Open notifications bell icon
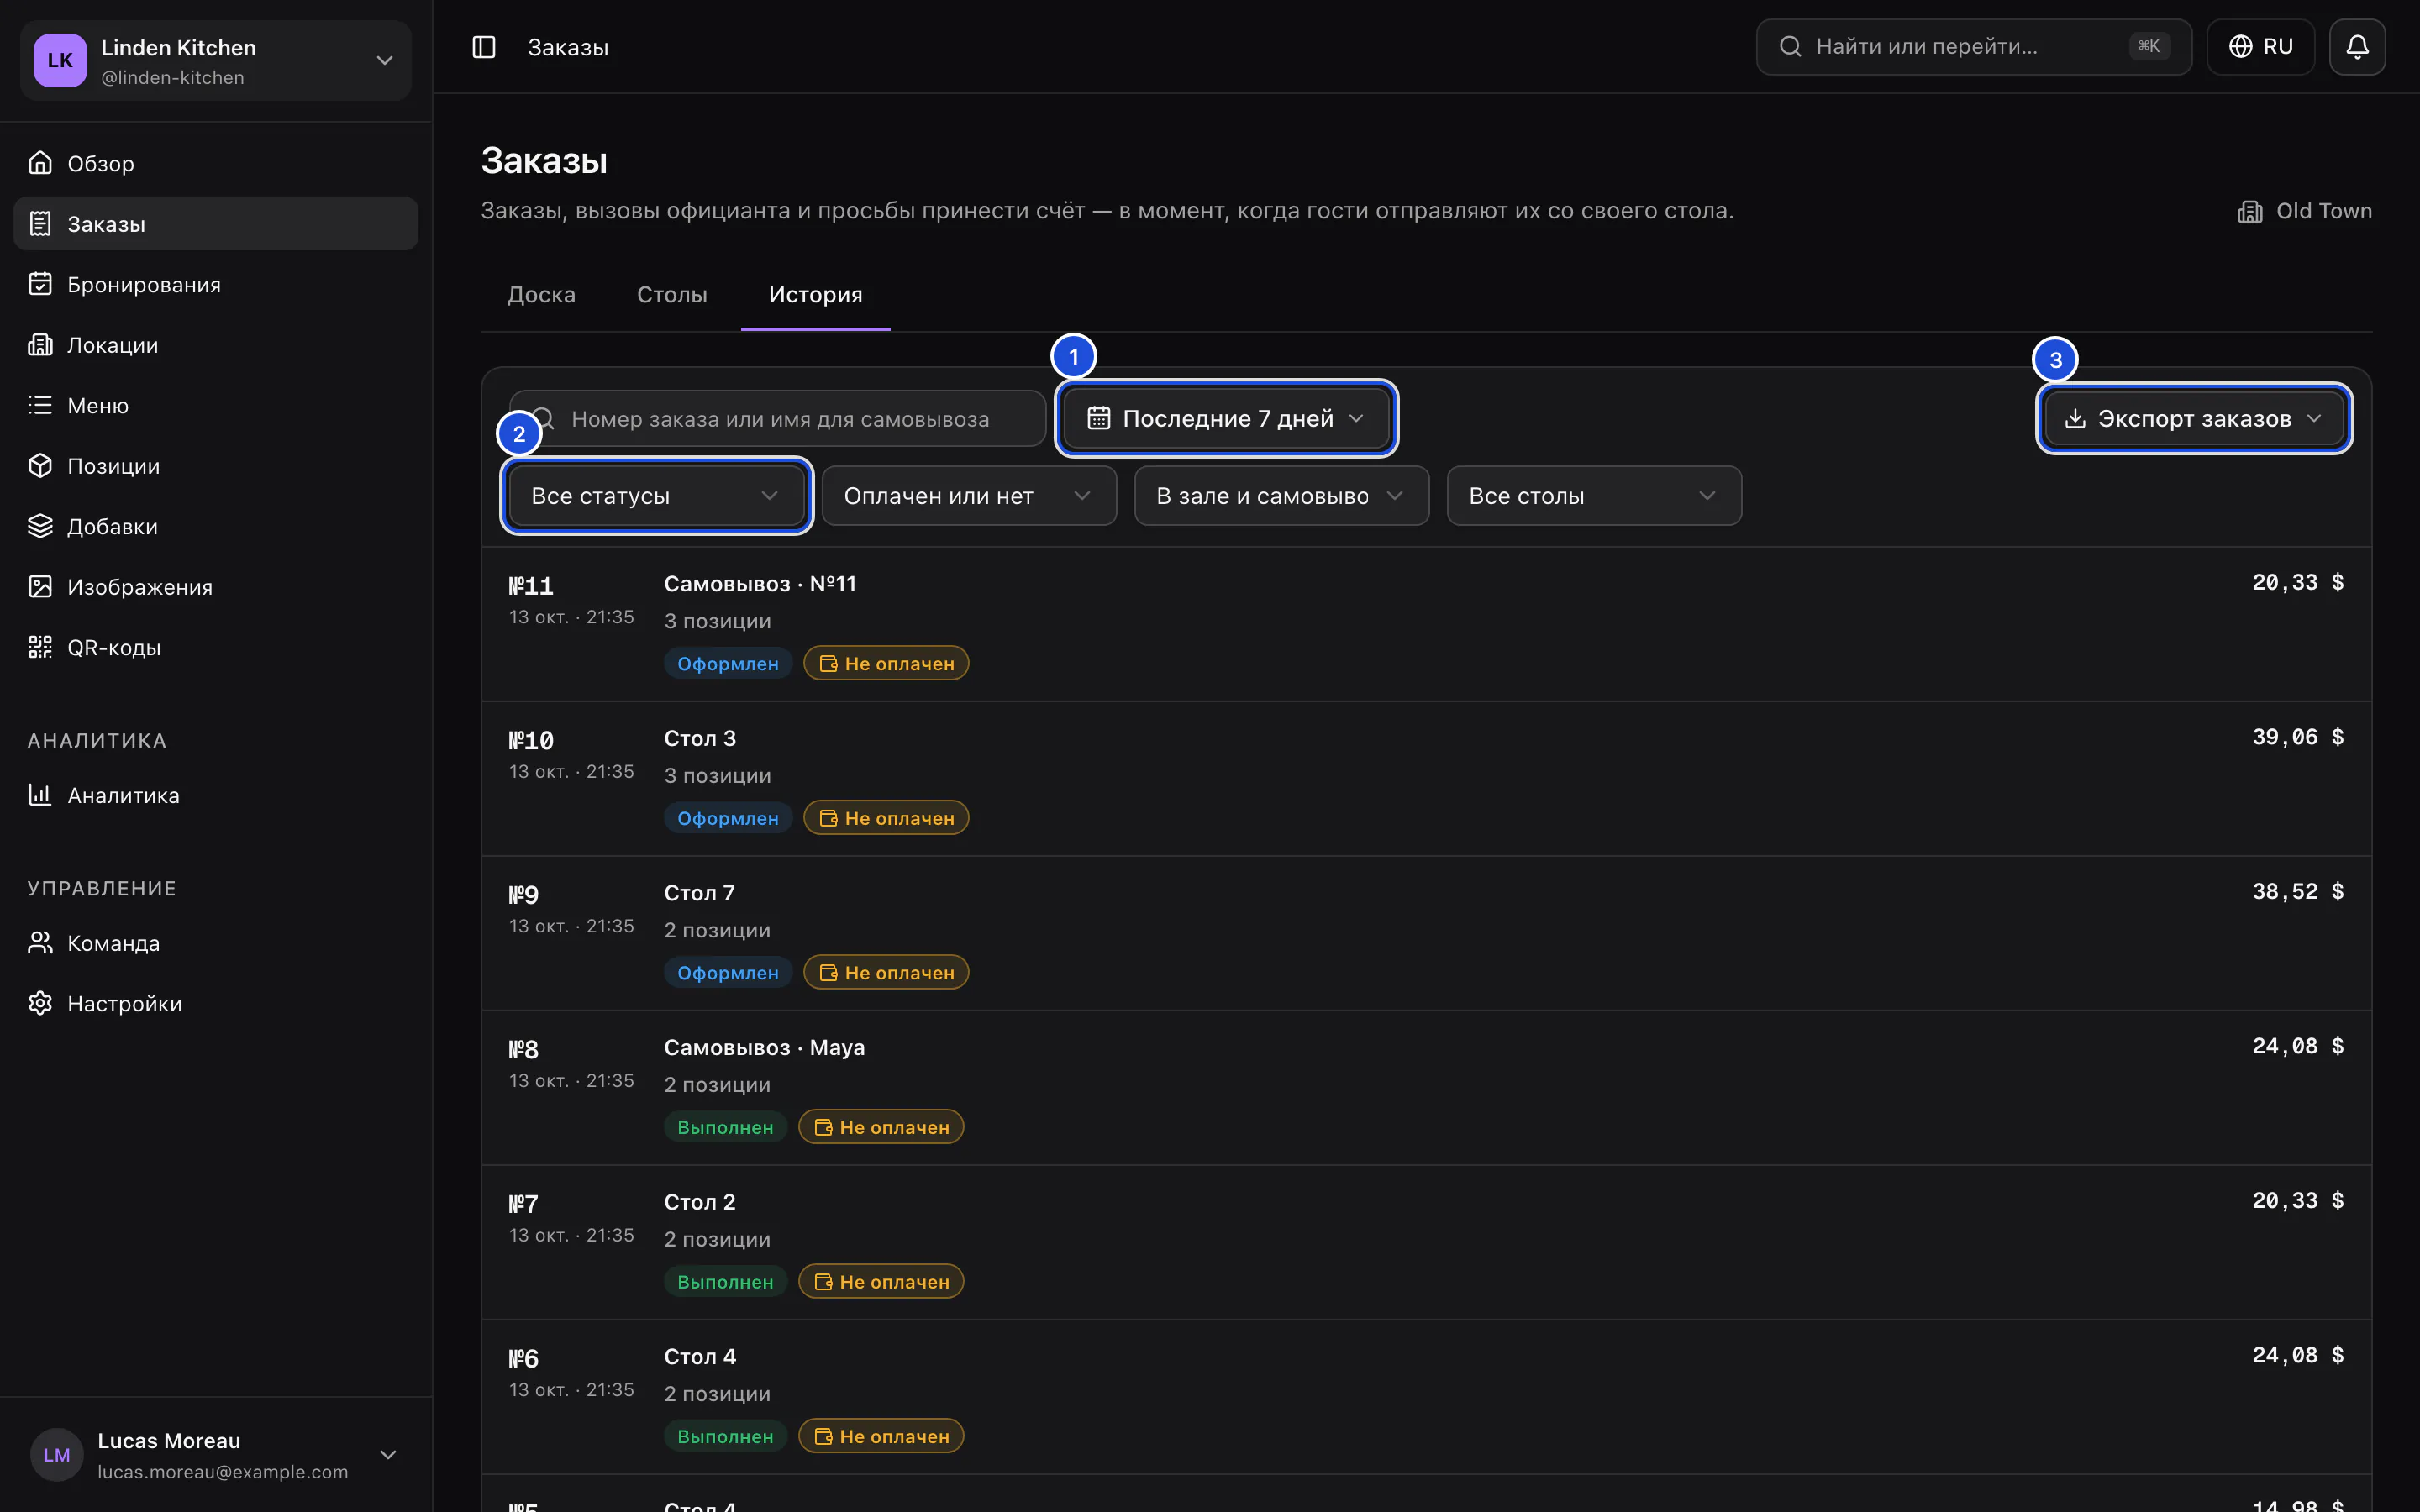This screenshot has width=2420, height=1512. coord(2357,47)
